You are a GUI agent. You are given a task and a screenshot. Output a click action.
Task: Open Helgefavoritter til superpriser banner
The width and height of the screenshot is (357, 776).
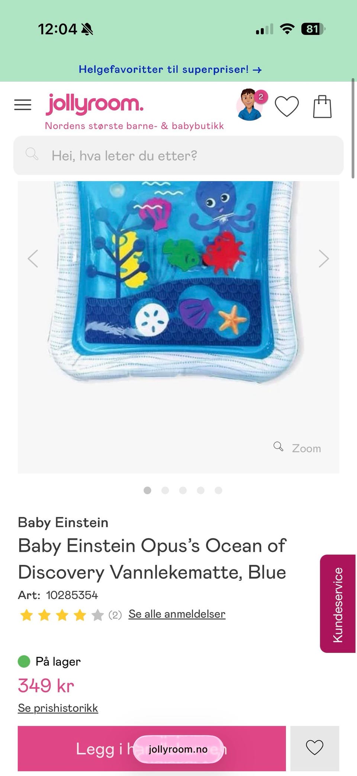pyautogui.click(x=170, y=70)
